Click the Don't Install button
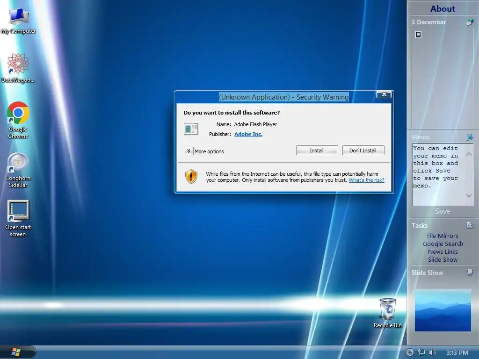The height and width of the screenshot is (359, 479). click(x=363, y=151)
